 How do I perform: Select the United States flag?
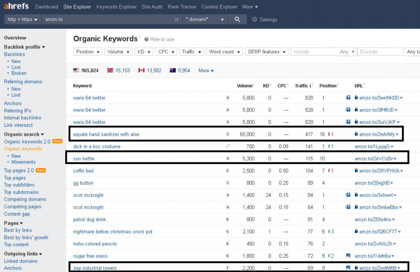click(76, 70)
